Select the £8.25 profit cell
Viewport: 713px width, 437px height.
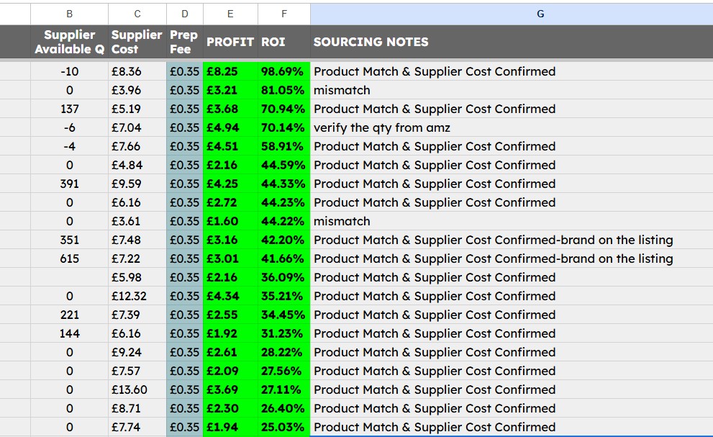[230, 71]
